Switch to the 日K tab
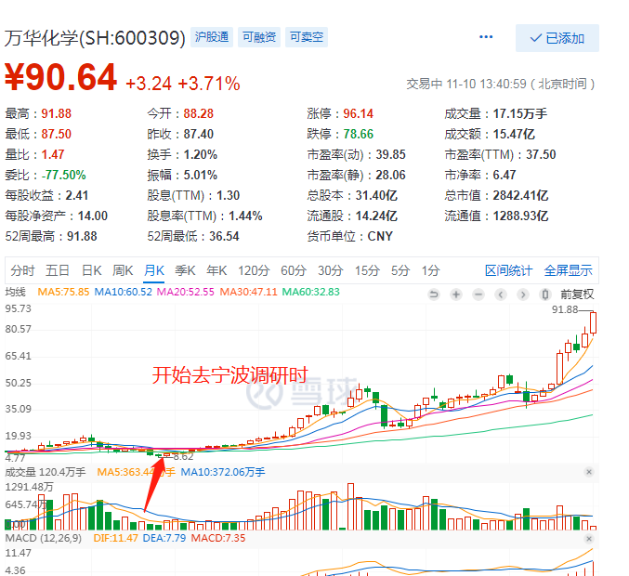Image resolution: width=629 pixels, height=576 pixels. (x=91, y=270)
